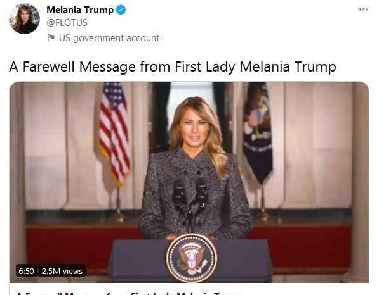
Task: Click the blue verified checkmark badge
Action: point(121,10)
